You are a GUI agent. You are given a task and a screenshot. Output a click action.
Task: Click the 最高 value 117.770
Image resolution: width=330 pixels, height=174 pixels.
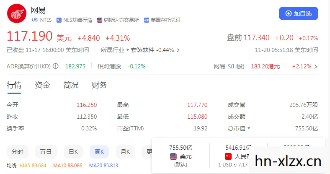click(x=197, y=105)
